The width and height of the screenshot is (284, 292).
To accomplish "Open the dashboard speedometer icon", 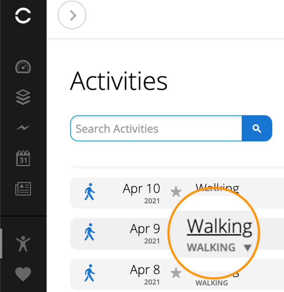I will click(x=23, y=67).
